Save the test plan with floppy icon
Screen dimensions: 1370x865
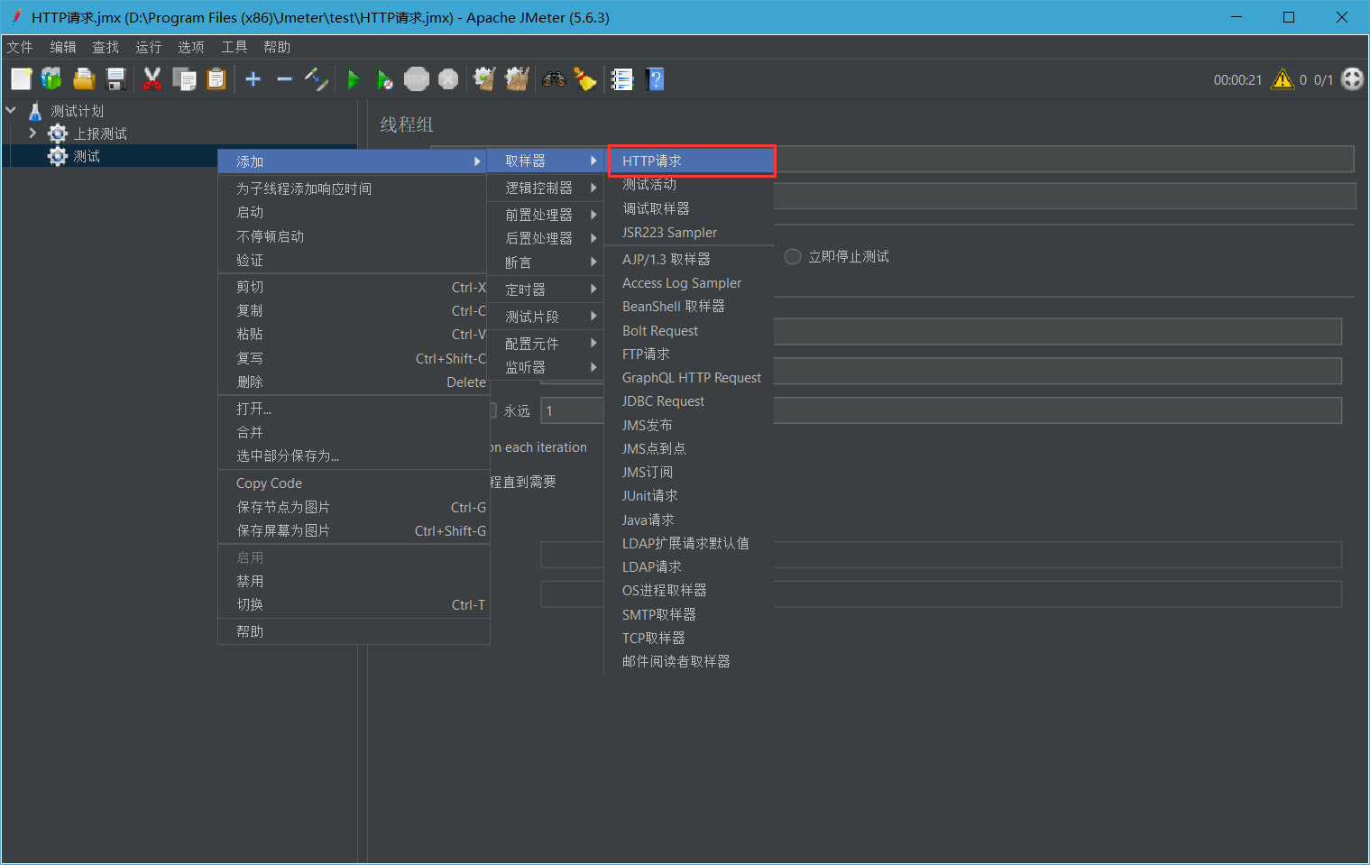pyautogui.click(x=116, y=79)
